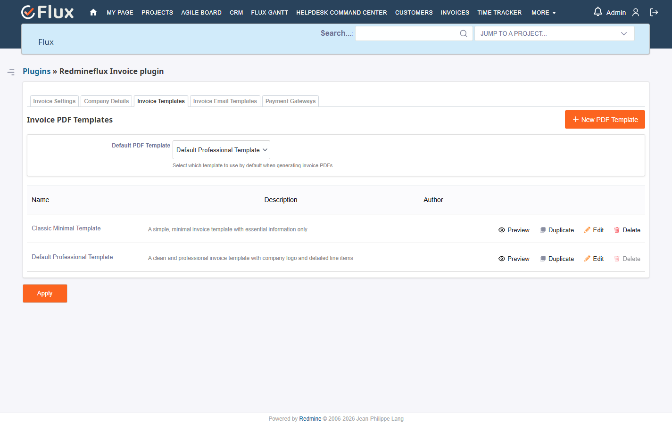Screen dimensions: 672x424
Task: Open Helpdesk Command Center
Action: tap(341, 13)
